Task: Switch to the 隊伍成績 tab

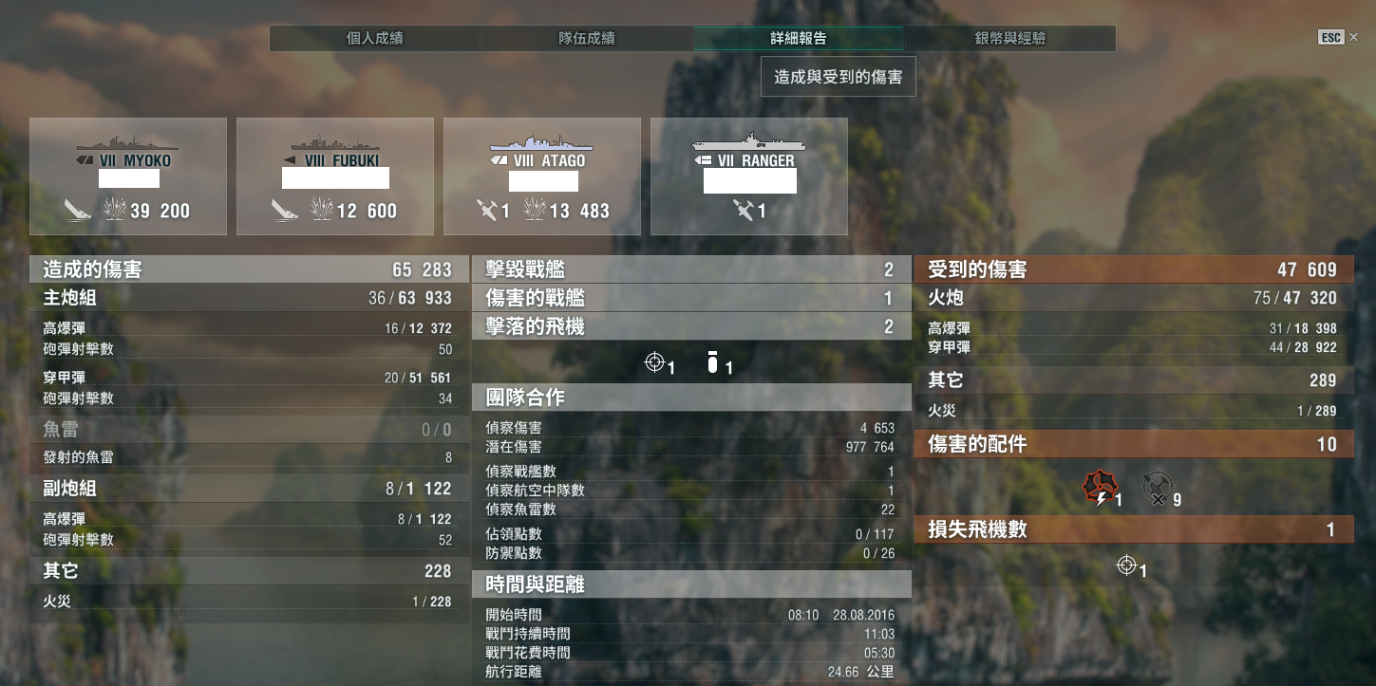Action: (586, 39)
